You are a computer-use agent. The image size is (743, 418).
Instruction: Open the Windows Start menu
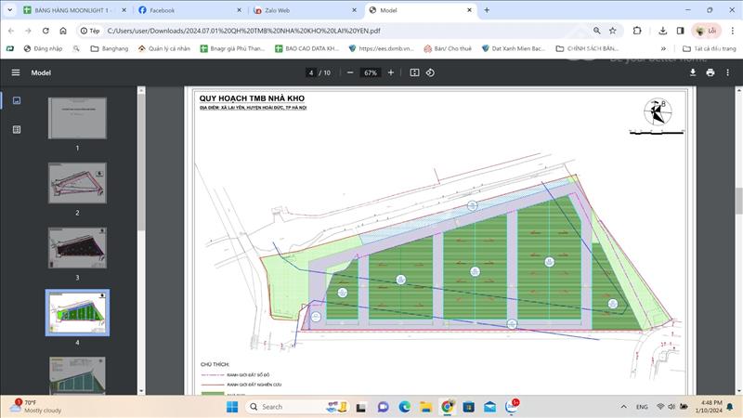232,407
